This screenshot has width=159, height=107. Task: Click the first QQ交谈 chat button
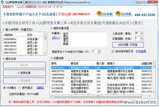pos(105,14)
